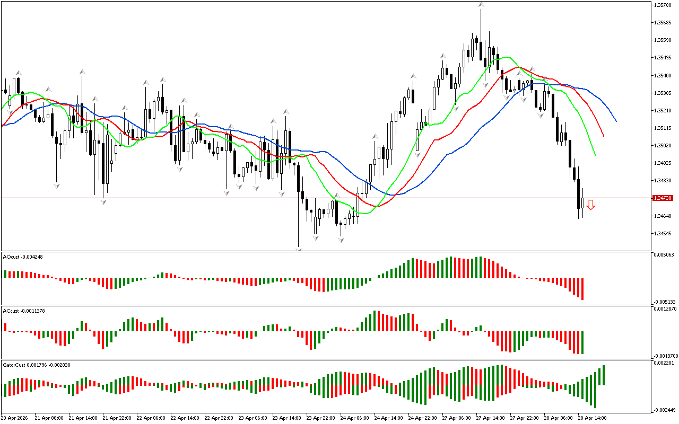
Task: Select the red Alligator line at its right end
Action: coord(603,136)
